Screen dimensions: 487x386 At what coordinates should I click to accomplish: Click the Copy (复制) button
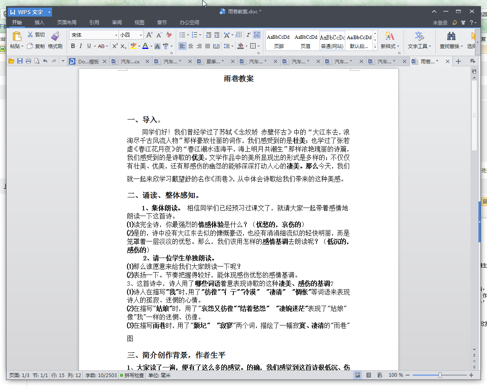[36, 46]
